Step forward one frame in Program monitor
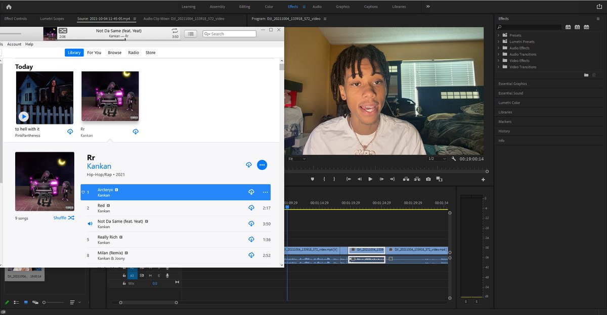 (381, 179)
